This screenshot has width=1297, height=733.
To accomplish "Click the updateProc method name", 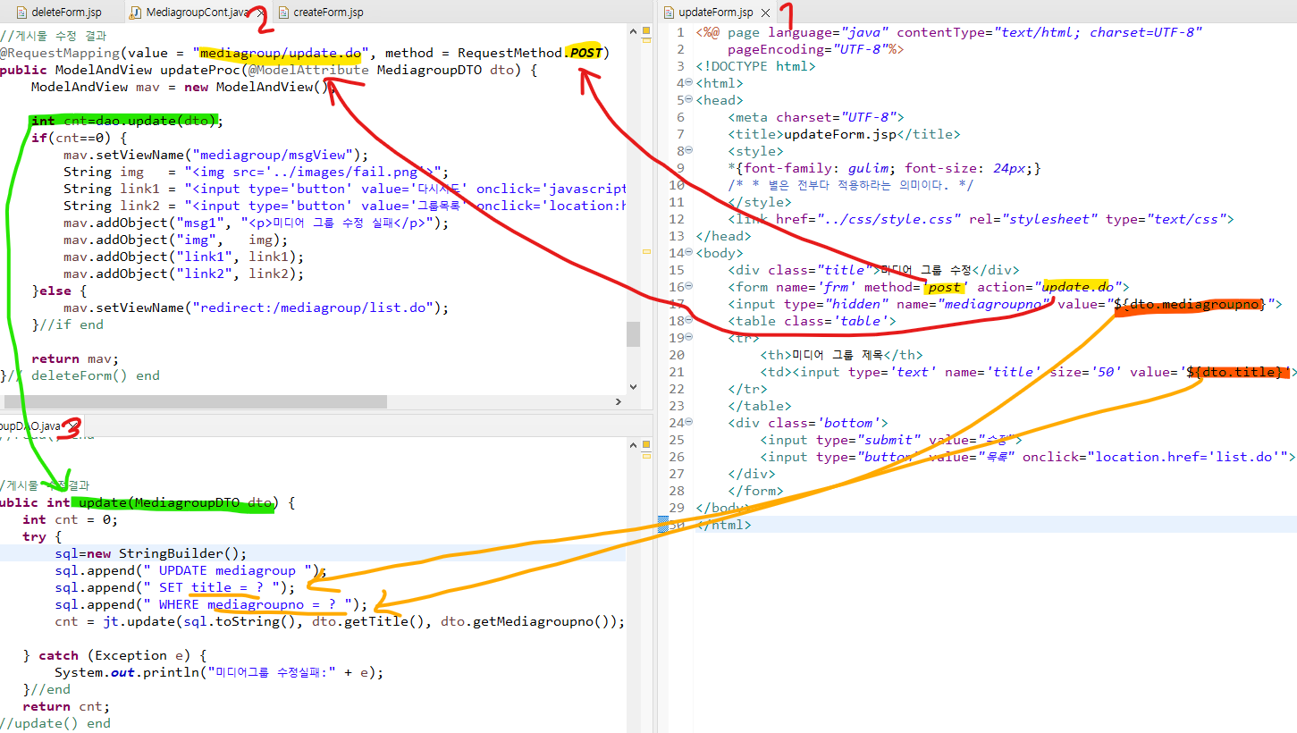I will [x=201, y=70].
